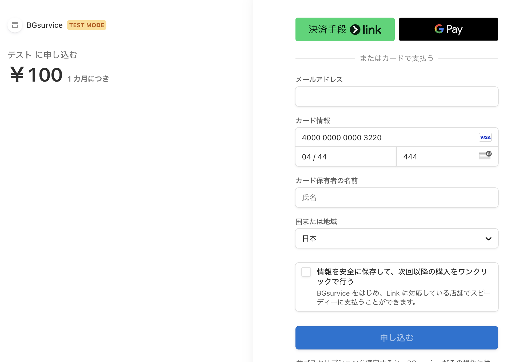
Task: Open the 国または地域 country dropdown
Action: click(397, 238)
